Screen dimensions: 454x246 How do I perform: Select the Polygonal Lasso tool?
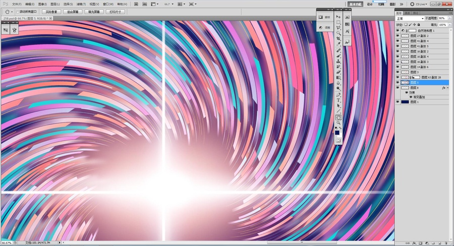pyautogui.click(x=338, y=28)
